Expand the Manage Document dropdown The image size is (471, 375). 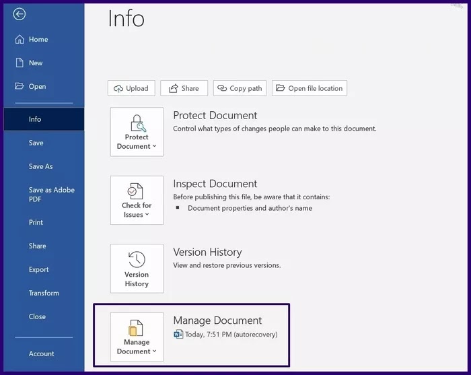coord(137,337)
